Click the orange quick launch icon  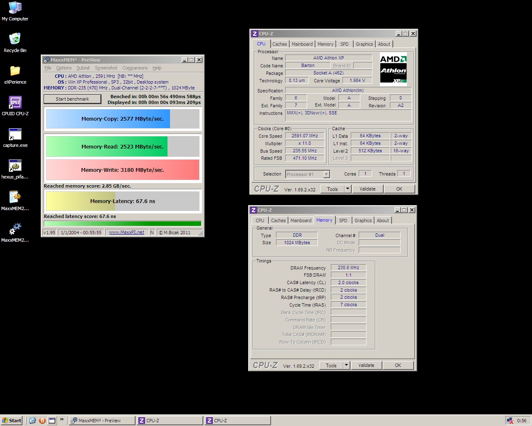click(42, 421)
